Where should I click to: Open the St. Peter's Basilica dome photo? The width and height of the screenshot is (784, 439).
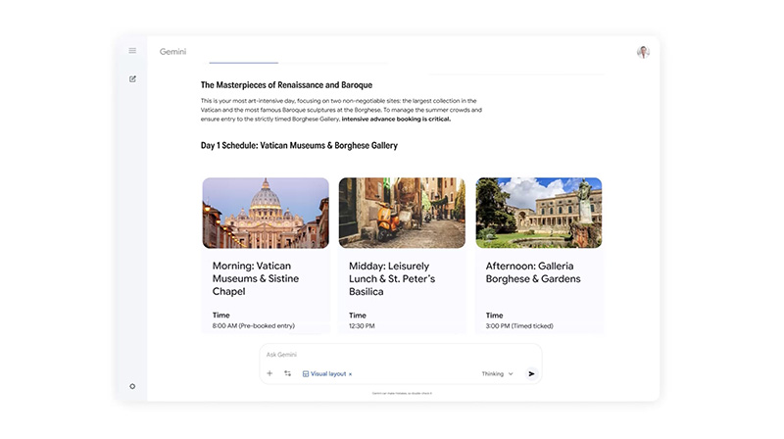(266, 213)
